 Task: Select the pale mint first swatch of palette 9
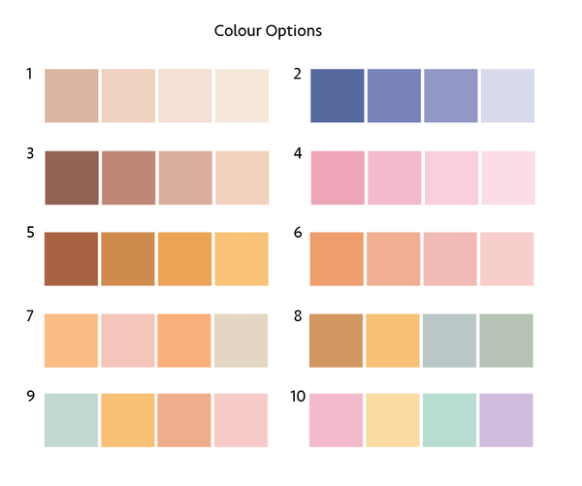coord(71,420)
